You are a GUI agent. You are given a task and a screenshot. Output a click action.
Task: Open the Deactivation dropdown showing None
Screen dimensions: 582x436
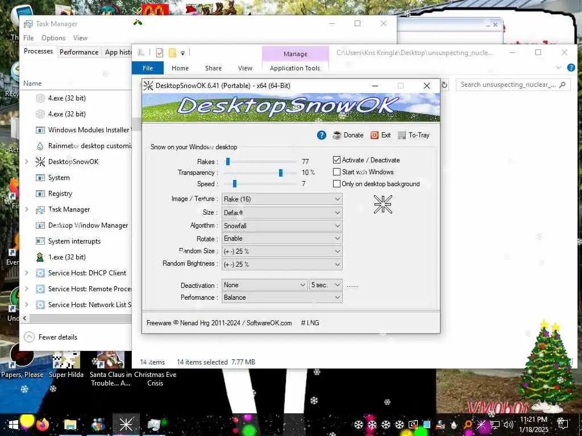(x=265, y=285)
